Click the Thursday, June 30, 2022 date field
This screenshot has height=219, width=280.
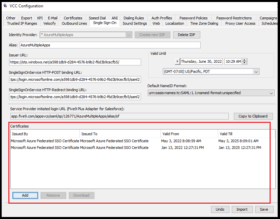201,61
